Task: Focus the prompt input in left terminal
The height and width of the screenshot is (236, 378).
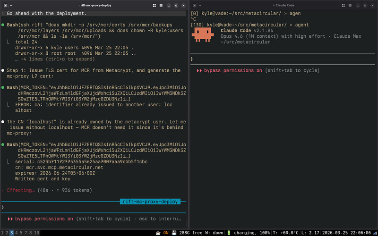Action: pos(94,207)
